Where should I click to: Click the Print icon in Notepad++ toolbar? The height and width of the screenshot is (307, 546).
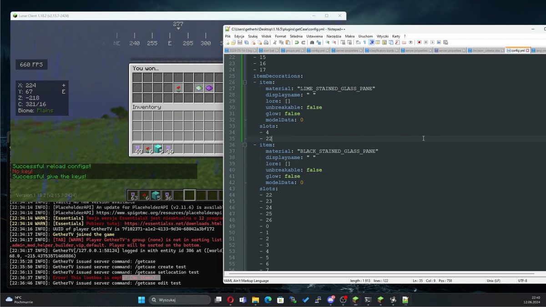click(266, 42)
